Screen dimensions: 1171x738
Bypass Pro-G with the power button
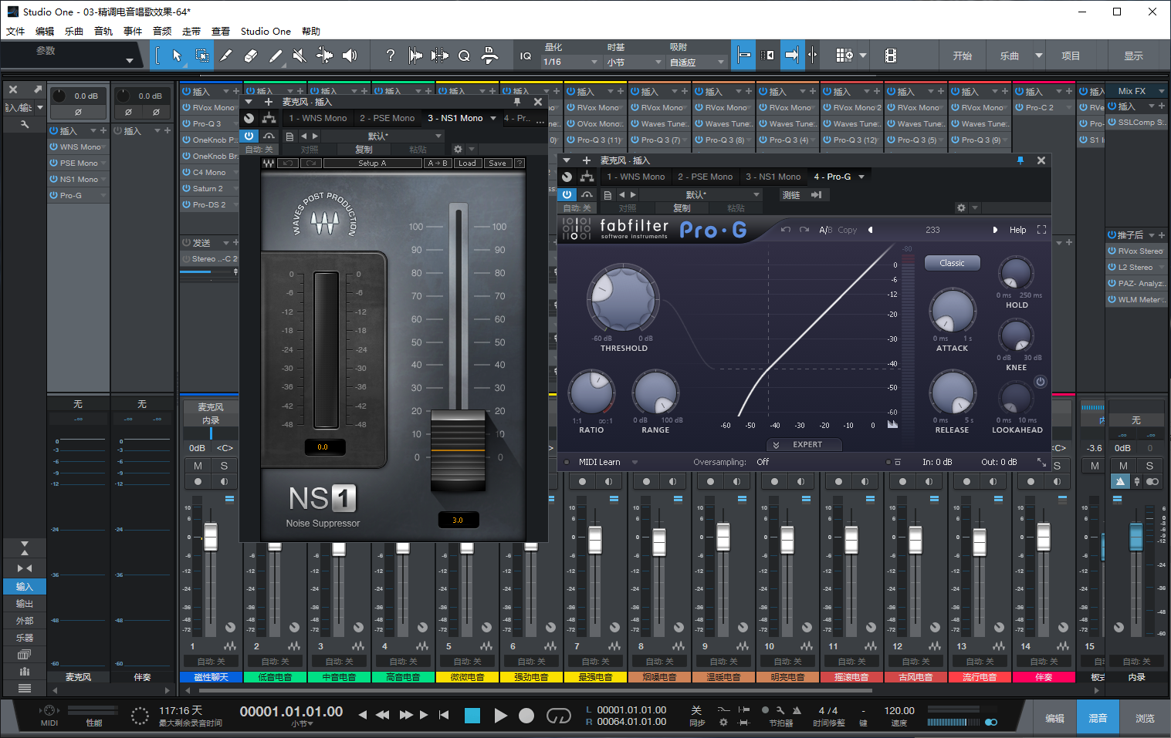567,195
